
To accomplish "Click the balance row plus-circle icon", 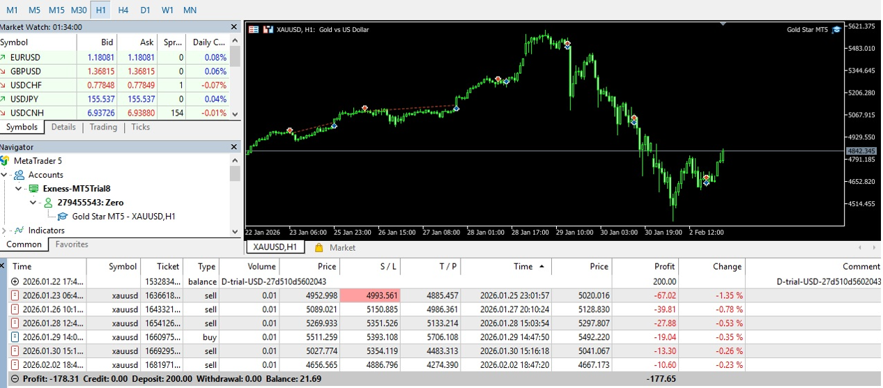I will [x=15, y=281].
